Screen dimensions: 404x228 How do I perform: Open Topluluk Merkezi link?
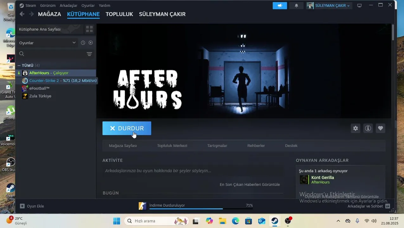(x=172, y=146)
